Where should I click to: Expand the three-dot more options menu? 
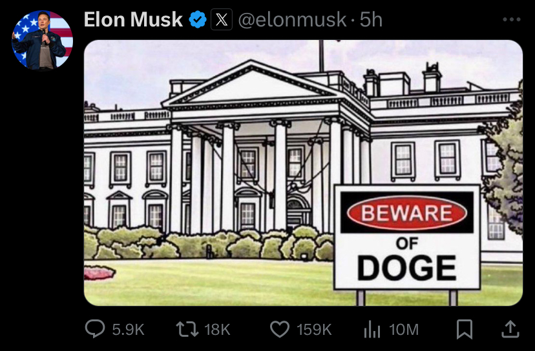[512, 20]
